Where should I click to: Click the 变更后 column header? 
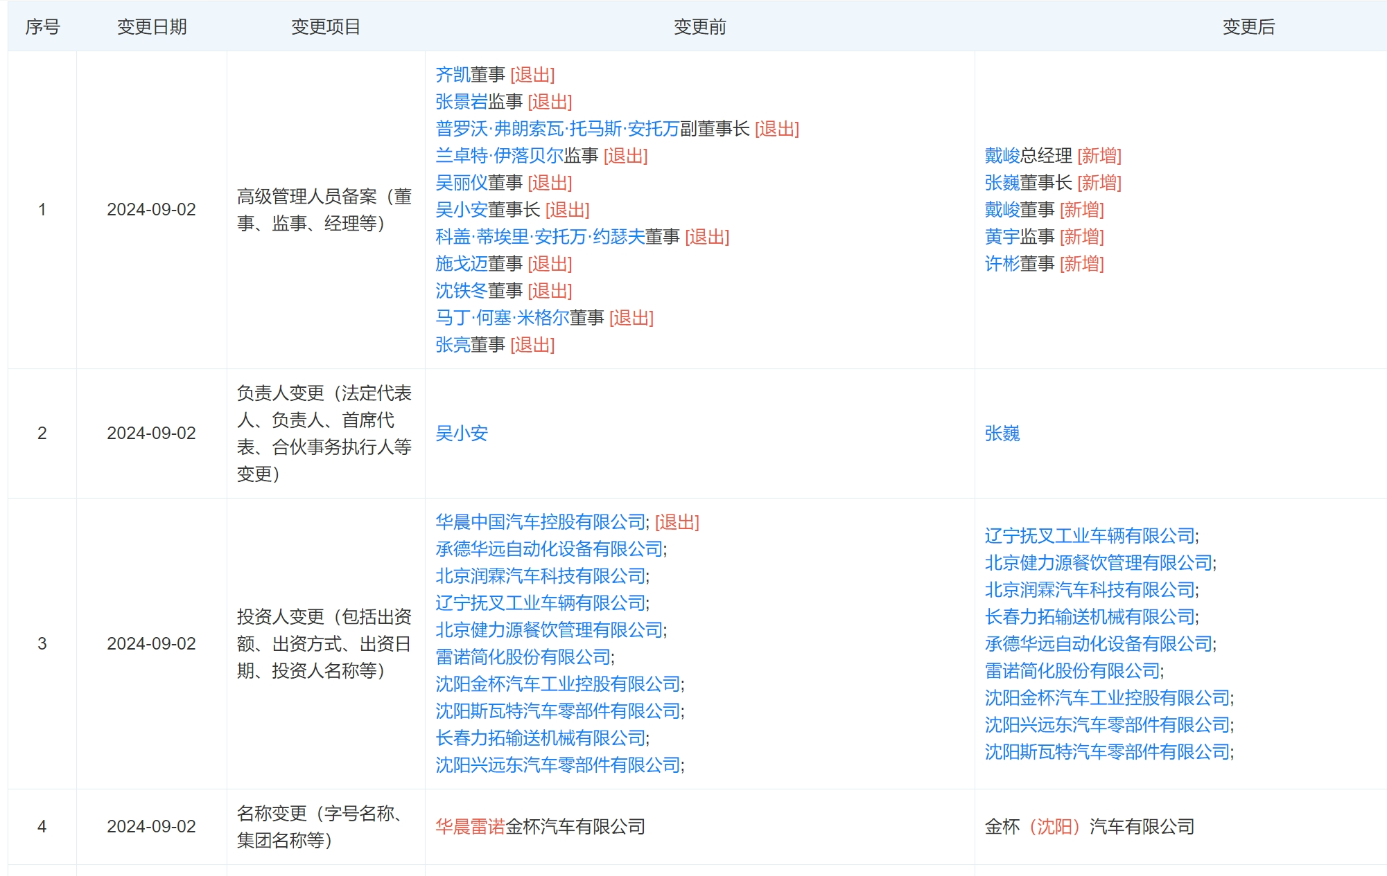point(1249,26)
